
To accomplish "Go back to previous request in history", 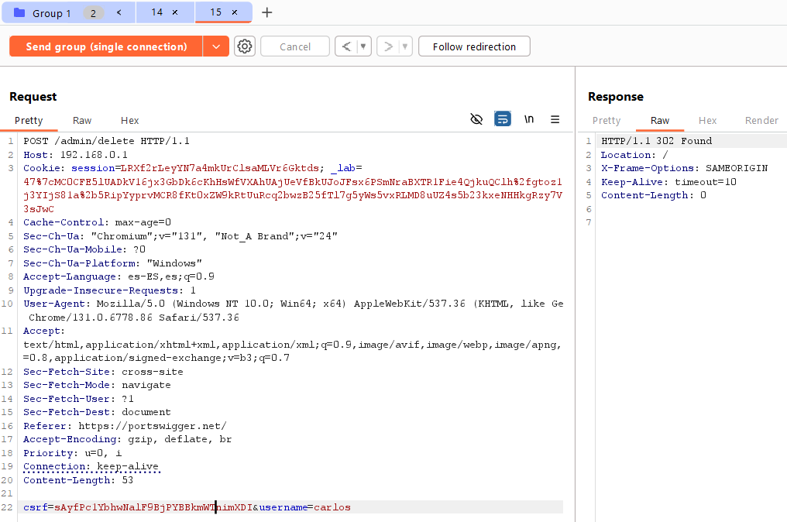I will [346, 46].
